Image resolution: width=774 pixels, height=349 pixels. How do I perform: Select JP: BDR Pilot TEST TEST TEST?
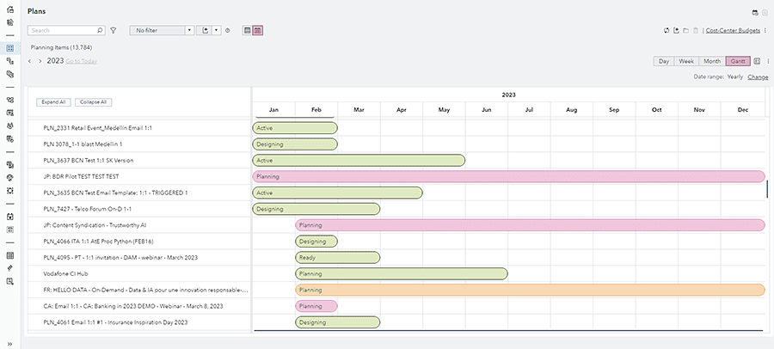(x=139, y=176)
